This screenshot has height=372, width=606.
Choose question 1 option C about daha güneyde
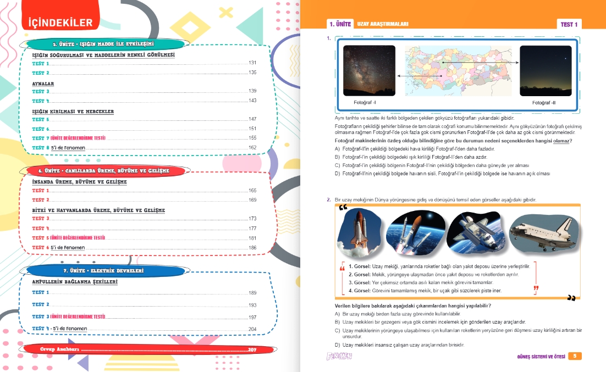[432, 165]
